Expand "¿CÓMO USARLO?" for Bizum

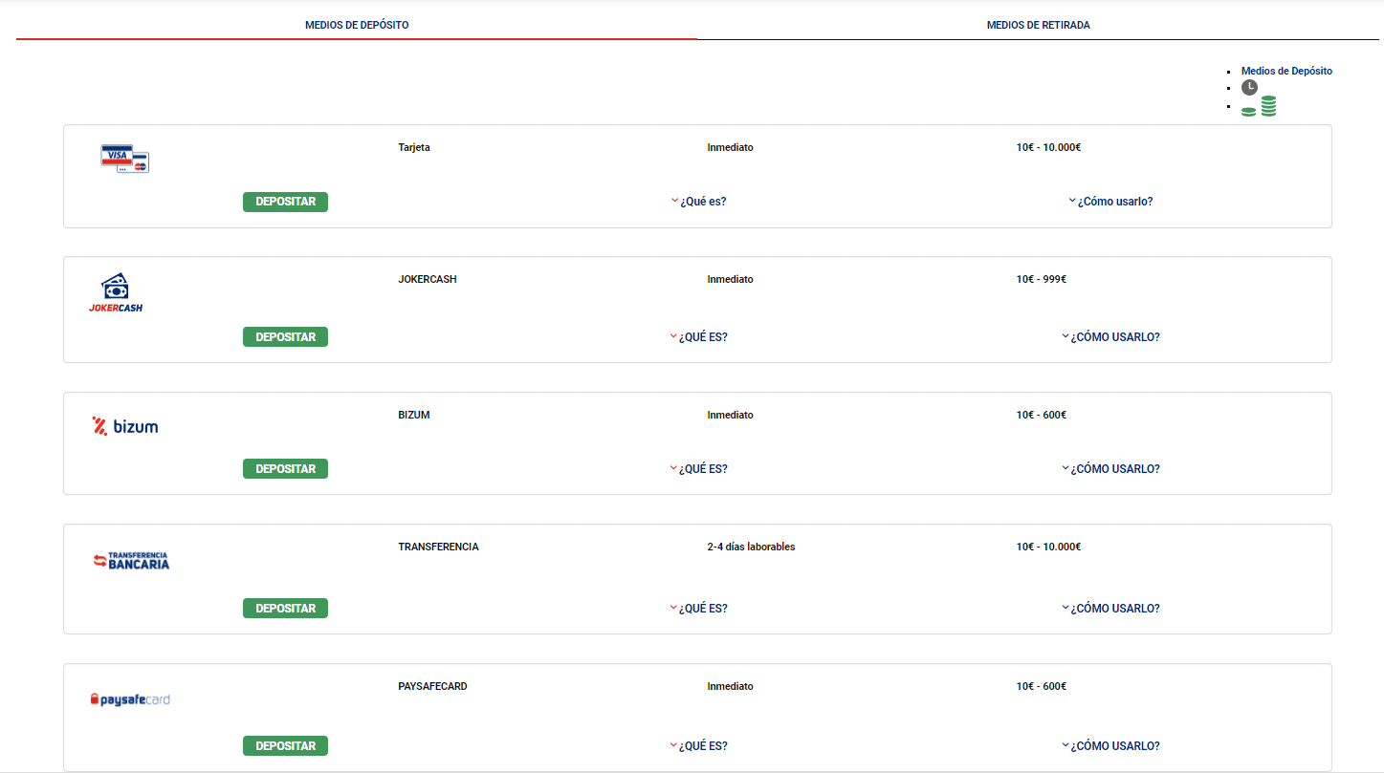click(x=1114, y=469)
